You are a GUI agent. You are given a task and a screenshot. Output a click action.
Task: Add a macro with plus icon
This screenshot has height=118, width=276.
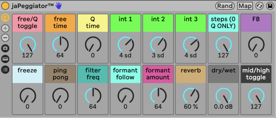pyautogui.click(x=5, y=28)
